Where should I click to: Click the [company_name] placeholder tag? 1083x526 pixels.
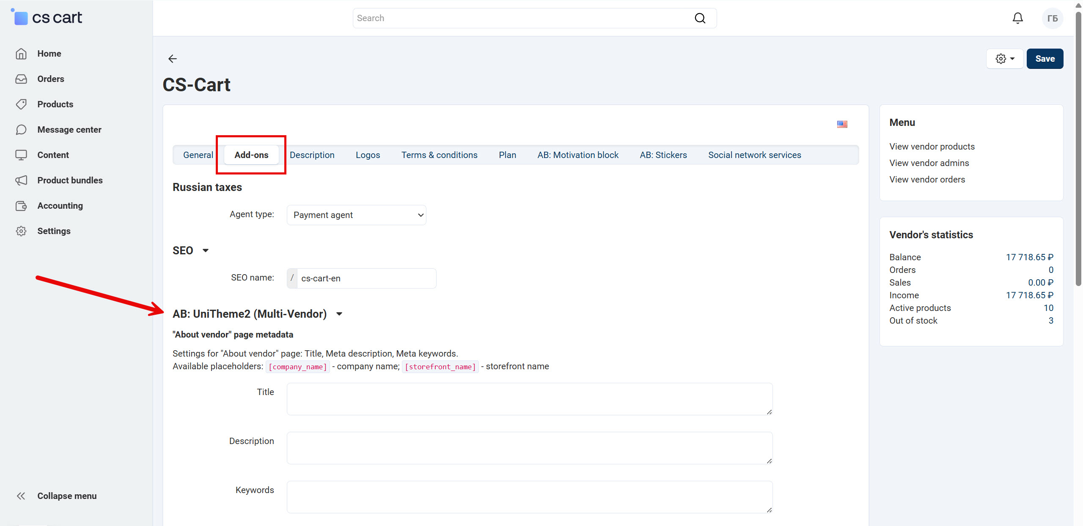298,367
